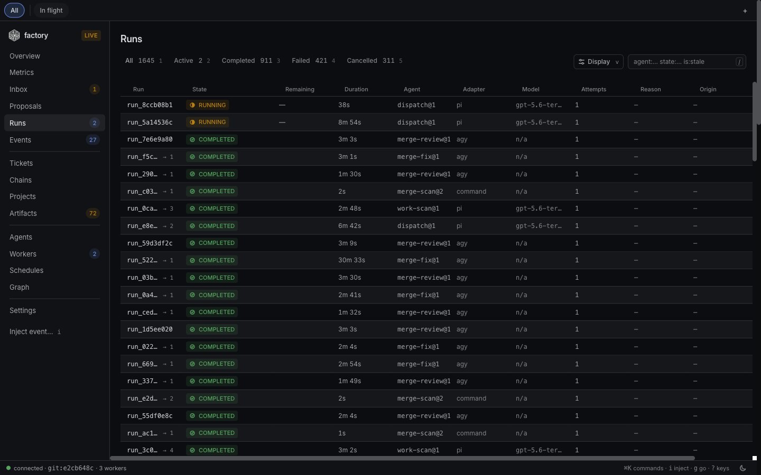This screenshot has width=761, height=475.
Task: Click the Inbox 1 count badge
Action: point(95,89)
